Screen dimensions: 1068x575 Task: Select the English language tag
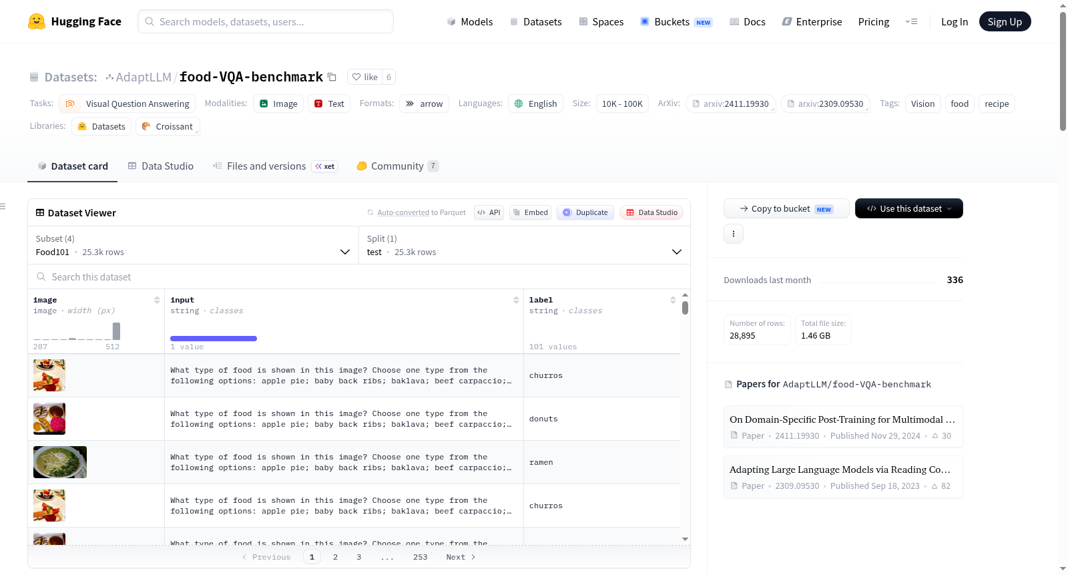(x=535, y=104)
